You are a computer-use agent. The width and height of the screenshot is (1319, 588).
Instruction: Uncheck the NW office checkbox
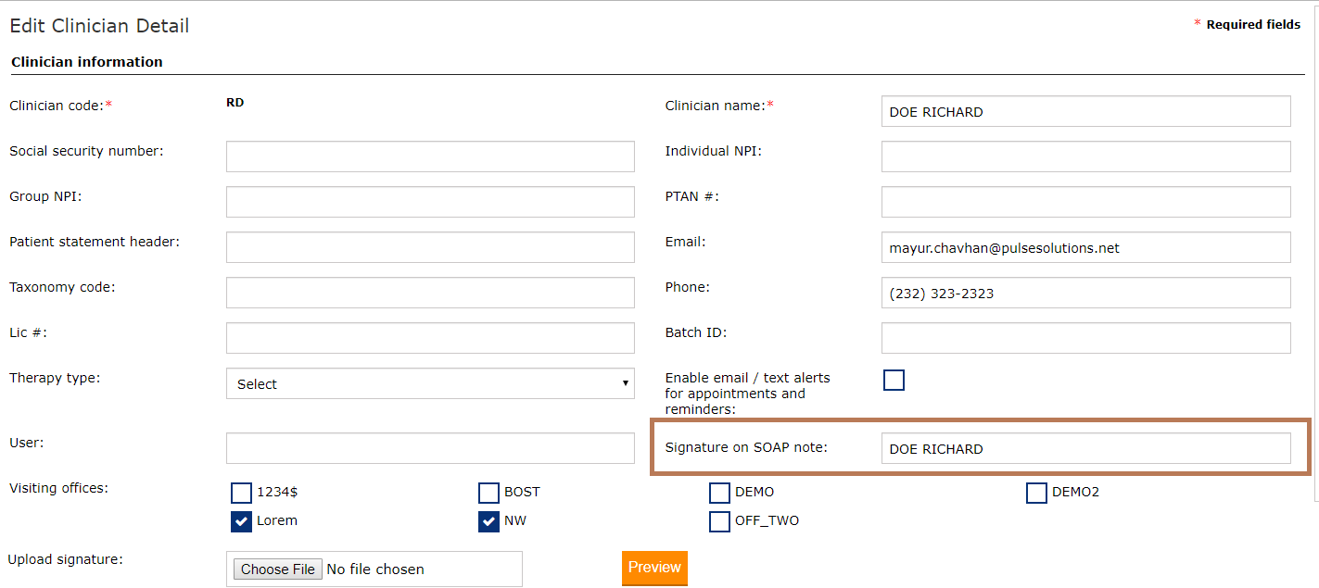488,521
